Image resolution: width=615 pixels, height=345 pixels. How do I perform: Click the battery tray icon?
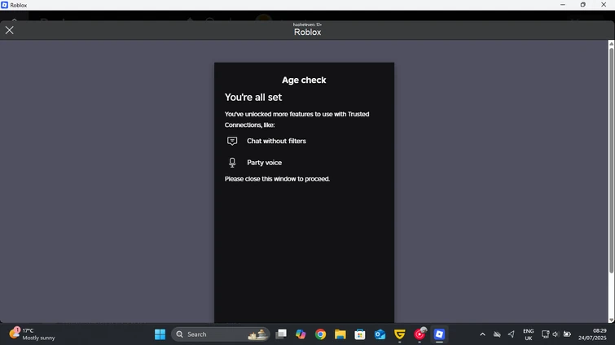567,334
